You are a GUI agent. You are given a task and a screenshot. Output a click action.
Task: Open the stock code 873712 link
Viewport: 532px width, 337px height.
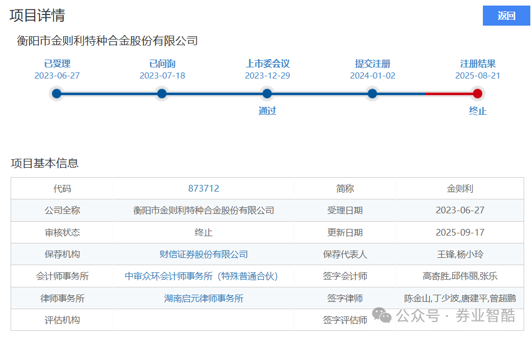click(x=204, y=189)
